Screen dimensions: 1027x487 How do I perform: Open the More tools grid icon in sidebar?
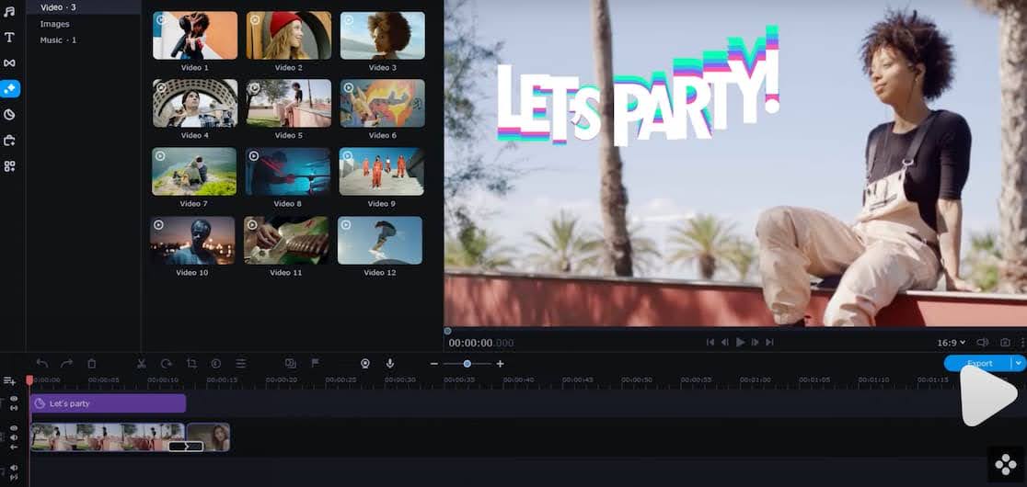9,166
